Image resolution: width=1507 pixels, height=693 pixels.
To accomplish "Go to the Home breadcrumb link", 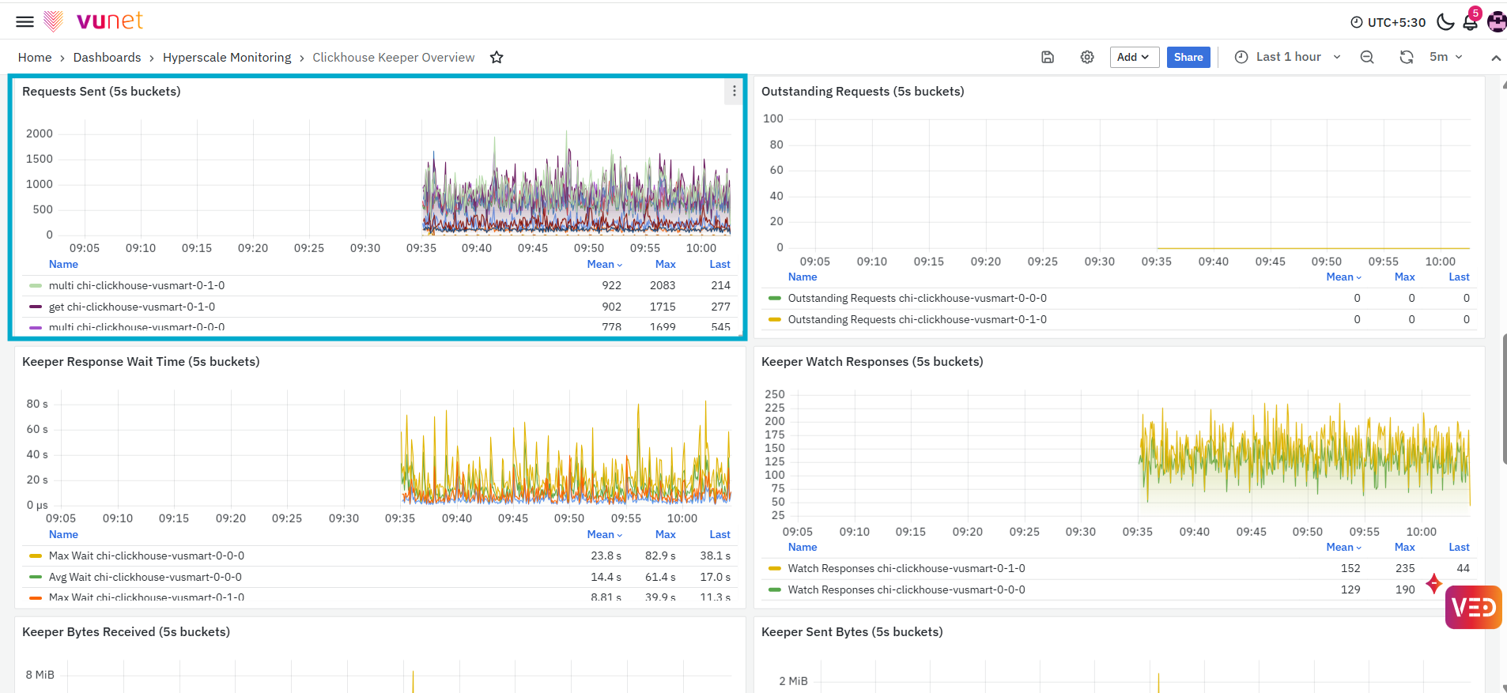I will (x=35, y=57).
